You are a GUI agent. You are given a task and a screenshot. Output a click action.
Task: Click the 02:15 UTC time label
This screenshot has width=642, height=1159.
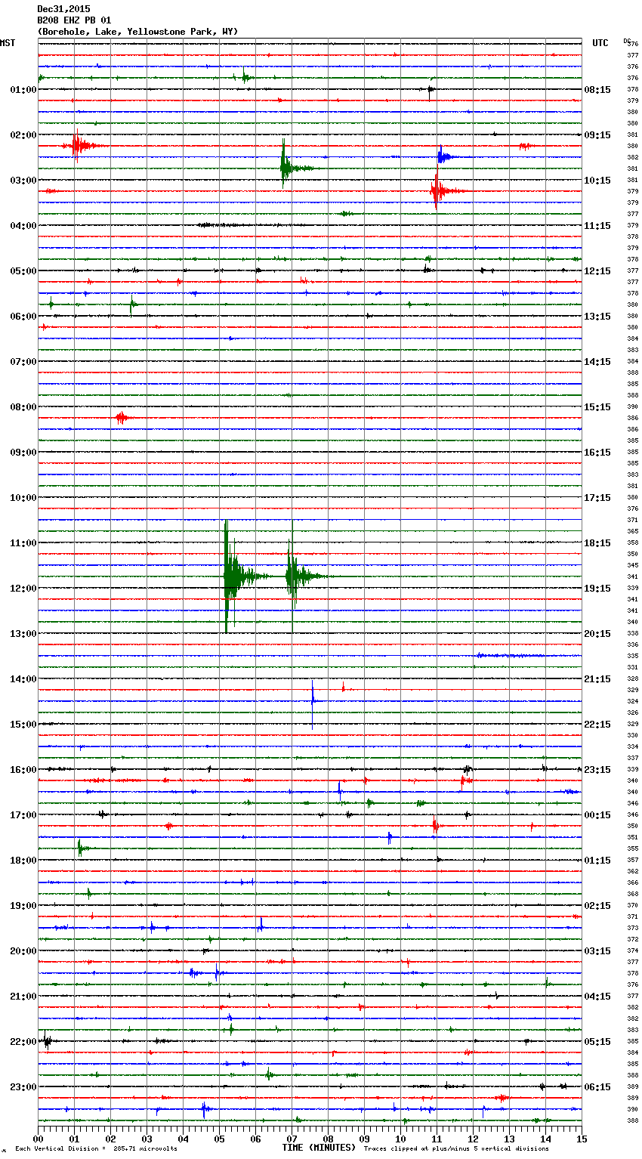tap(597, 906)
